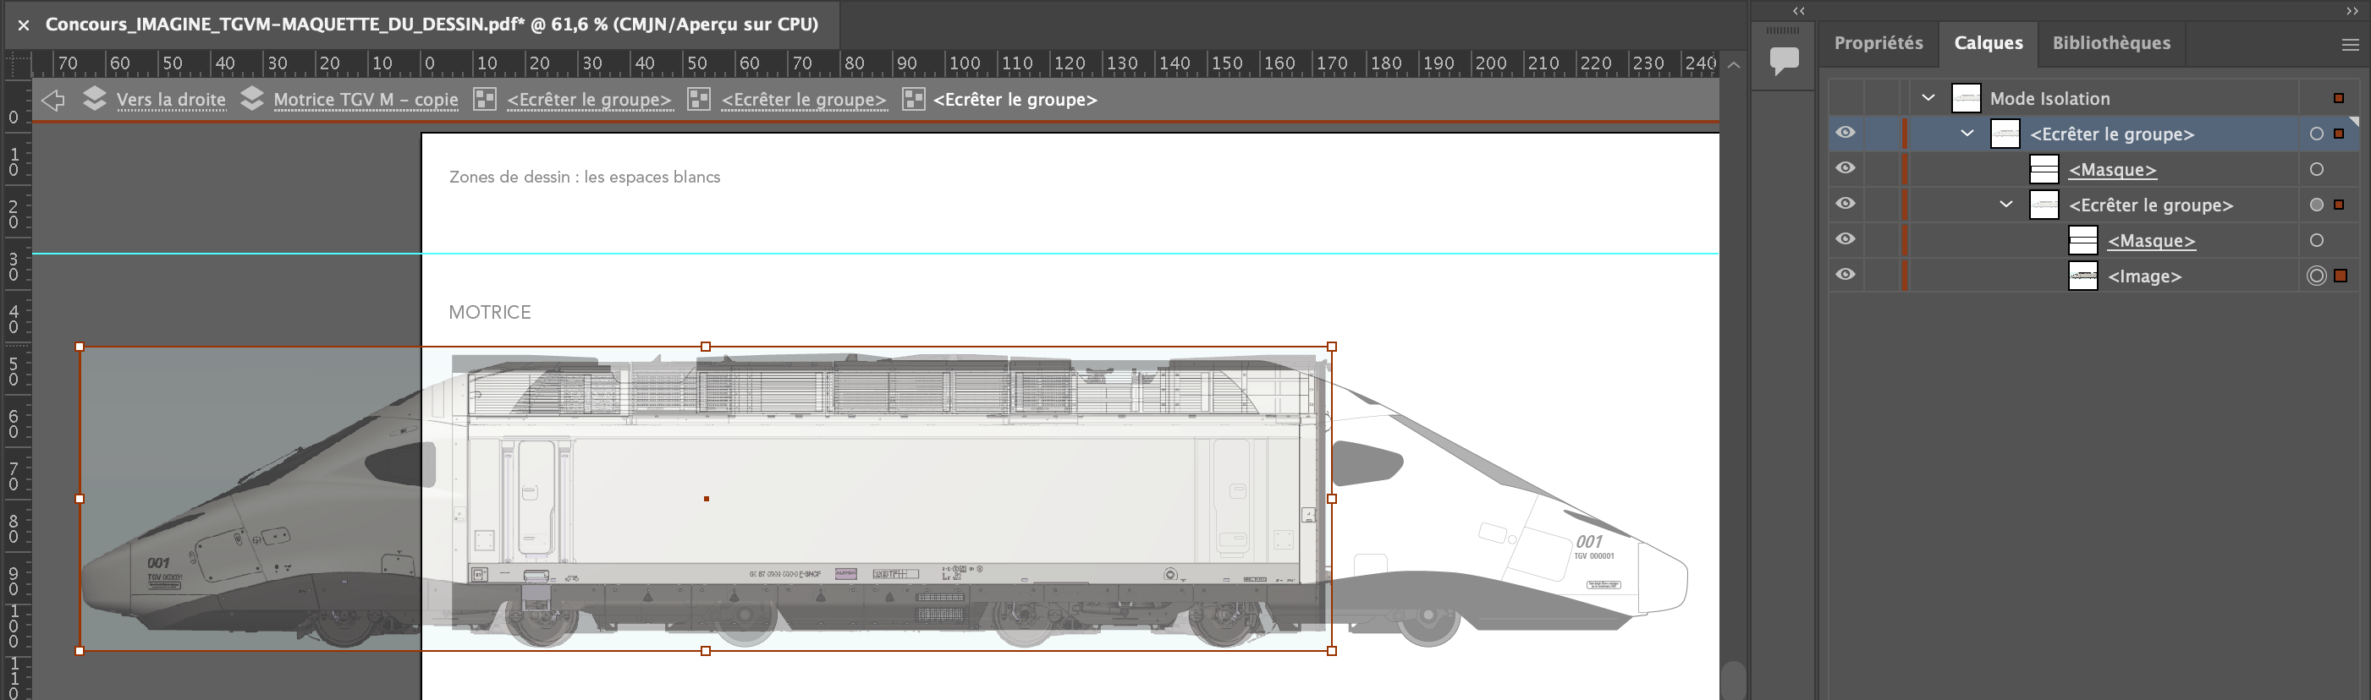Screen dimensions: 2371x700
Task: Collapse the nested <Ecrêter le groupe> sublayer
Action: [2005, 205]
